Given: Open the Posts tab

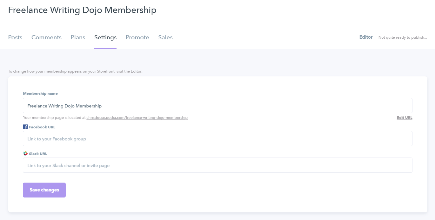Looking at the screenshot, I should (x=15, y=37).
